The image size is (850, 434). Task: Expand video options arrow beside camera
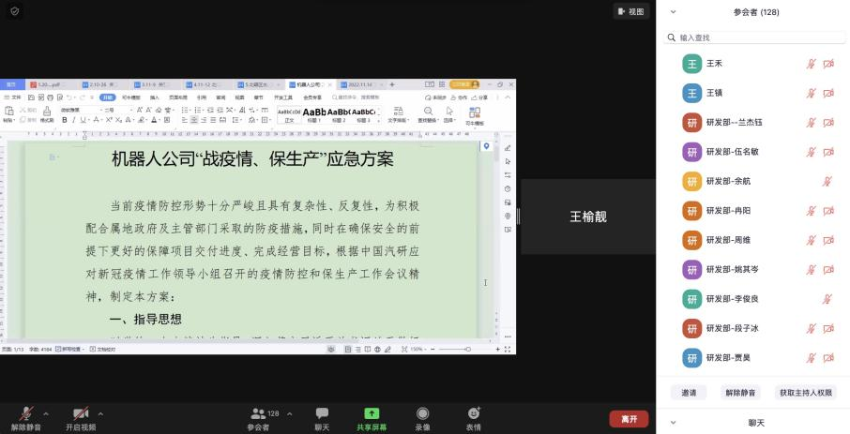[100, 412]
